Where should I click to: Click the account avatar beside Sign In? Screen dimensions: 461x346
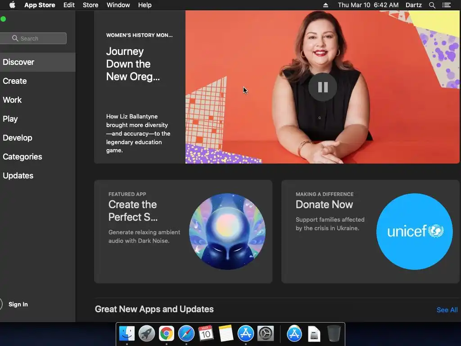[x=0, y=304]
